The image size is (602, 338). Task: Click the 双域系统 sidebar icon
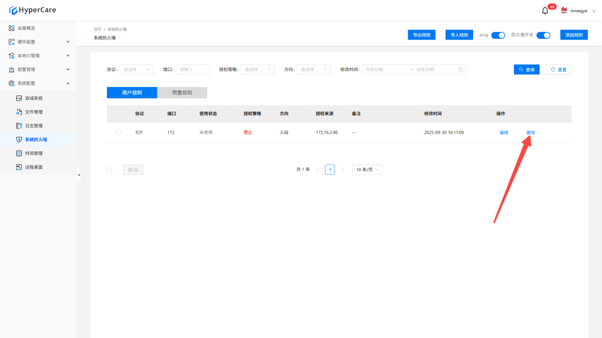[19, 99]
